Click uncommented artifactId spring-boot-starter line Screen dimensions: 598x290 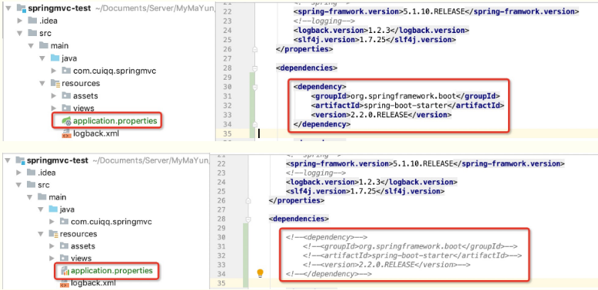click(x=407, y=105)
